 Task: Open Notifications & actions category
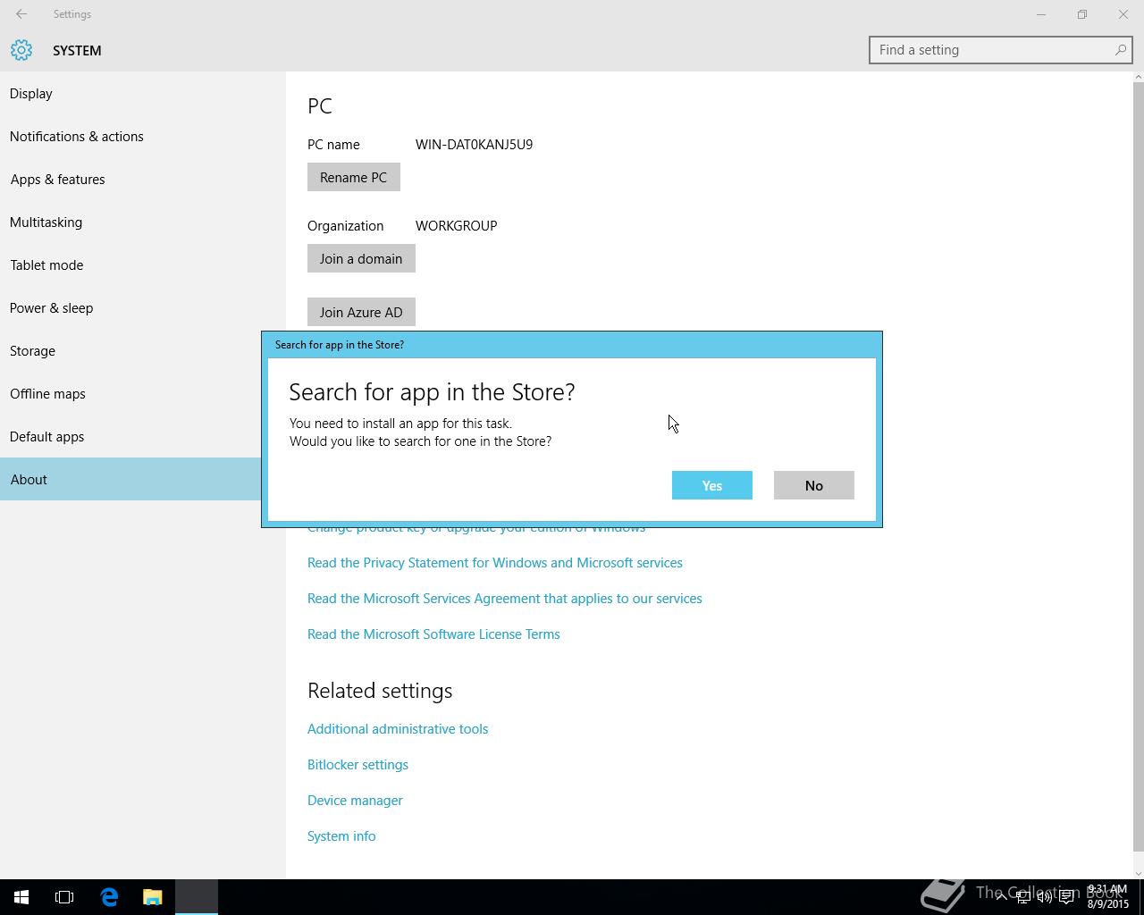(143, 136)
